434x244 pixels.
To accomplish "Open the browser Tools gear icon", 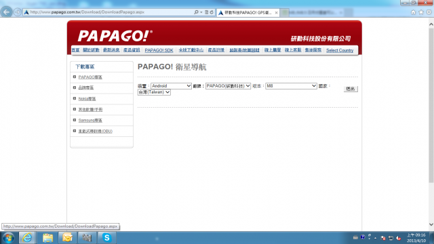I will 429,12.
